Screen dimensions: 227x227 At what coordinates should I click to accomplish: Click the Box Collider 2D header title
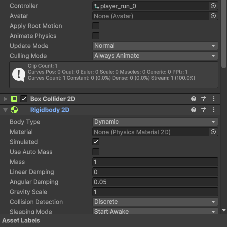53,99
